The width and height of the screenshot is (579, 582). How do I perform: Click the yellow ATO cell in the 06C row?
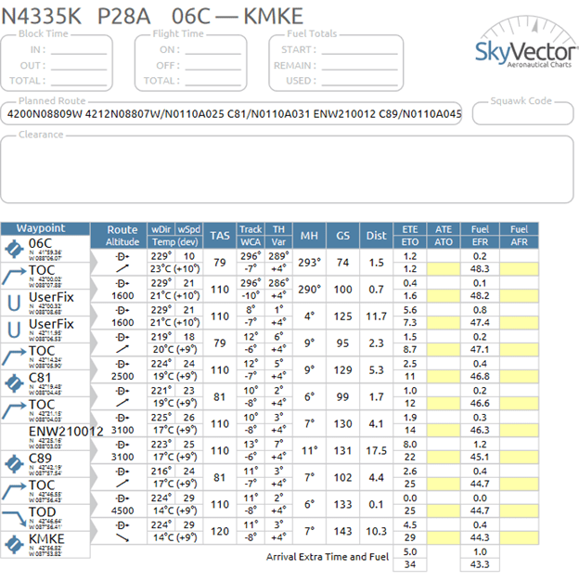tap(444, 268)
